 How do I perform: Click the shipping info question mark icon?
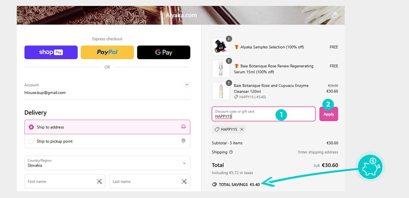coord(231,152)
